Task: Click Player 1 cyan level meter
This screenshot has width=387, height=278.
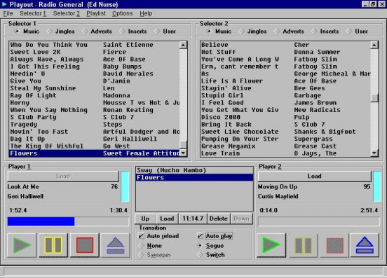Action: (125, 186)
